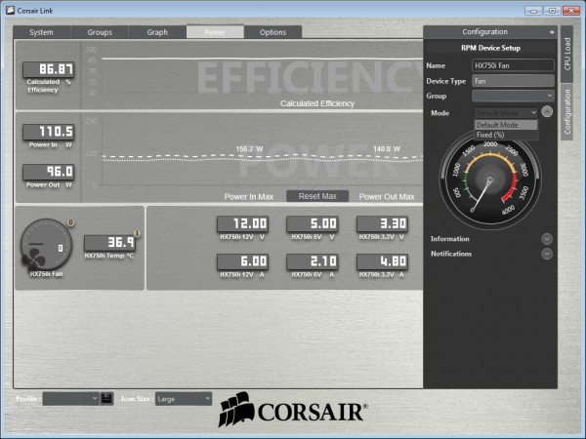Open the Graph tab
586x439 pixels.
pos(157,32)
